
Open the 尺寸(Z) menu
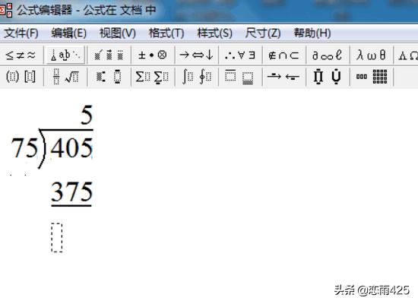pos(263,33)
